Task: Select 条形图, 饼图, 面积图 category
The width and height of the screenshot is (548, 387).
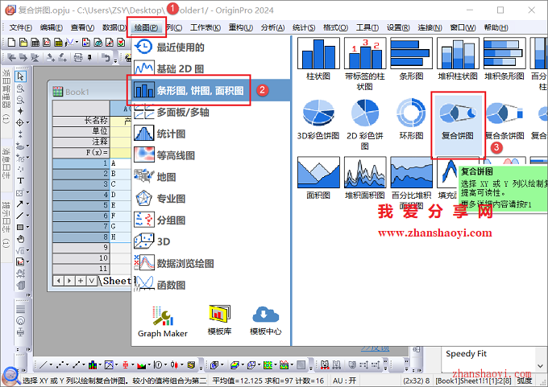Action: (x=211, y=91)
